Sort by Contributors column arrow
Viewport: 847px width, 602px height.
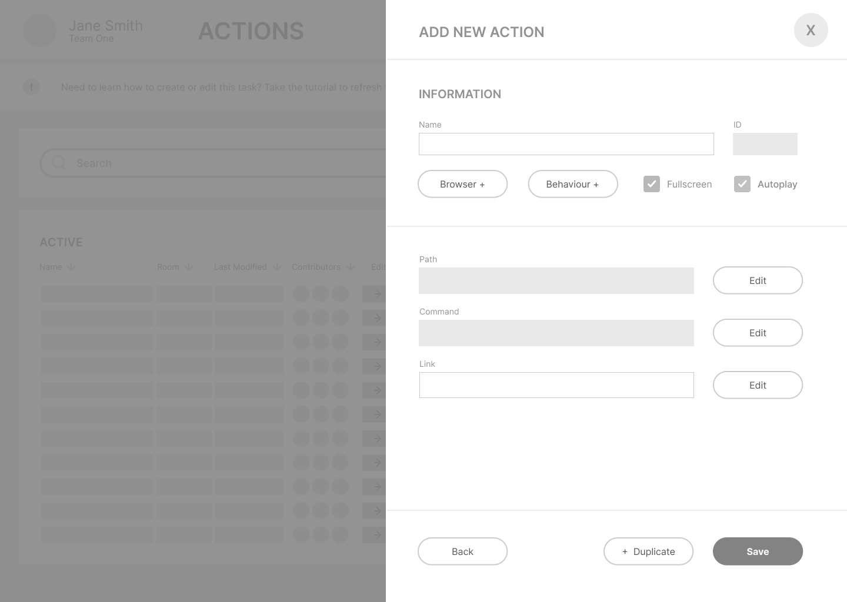click(x=351, y=267)
